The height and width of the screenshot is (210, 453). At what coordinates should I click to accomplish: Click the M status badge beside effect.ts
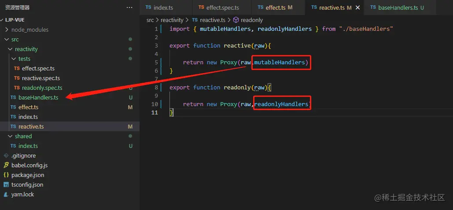coord(130,107)
